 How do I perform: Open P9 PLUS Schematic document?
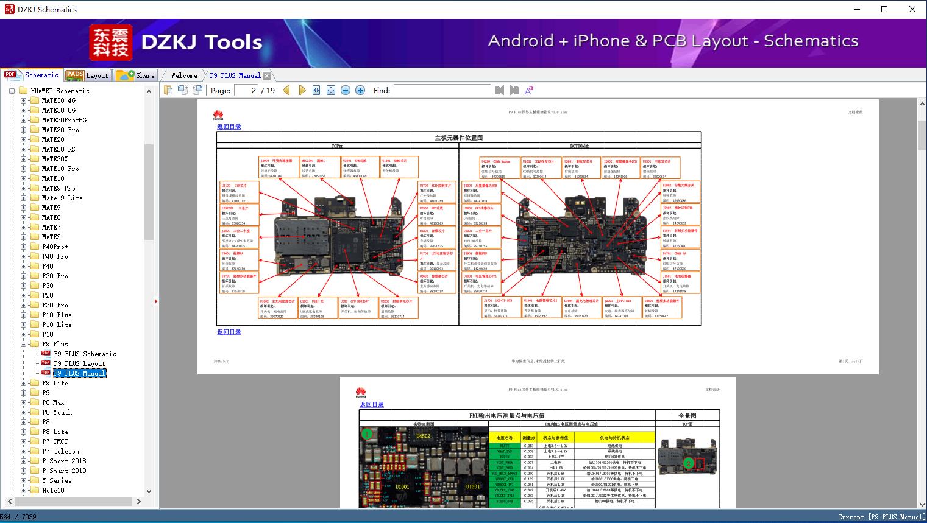85,354
